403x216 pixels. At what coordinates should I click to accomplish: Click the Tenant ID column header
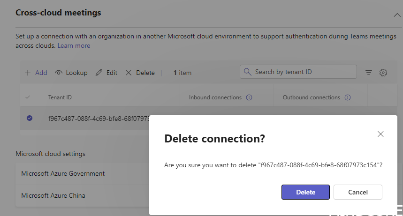click(x=60, y=97)
